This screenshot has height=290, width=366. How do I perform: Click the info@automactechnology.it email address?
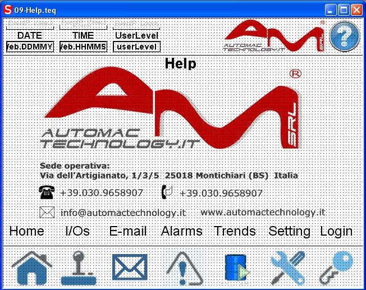click(x=123, y=213)
